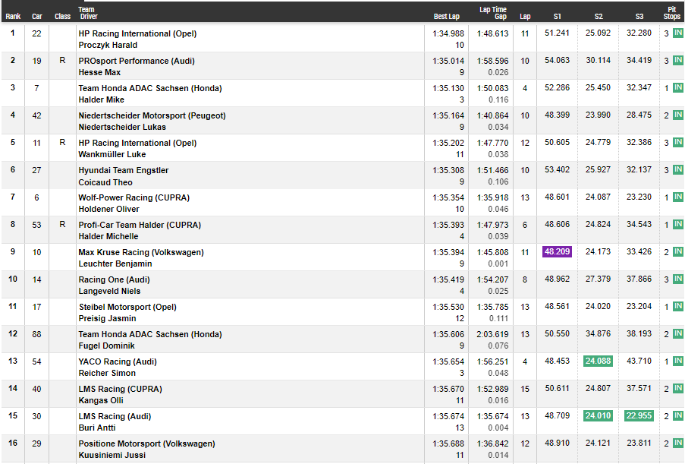Select team PROsport Performance (Audi)
This screenshot has height=464, width=685.
[x=137, y=61]
